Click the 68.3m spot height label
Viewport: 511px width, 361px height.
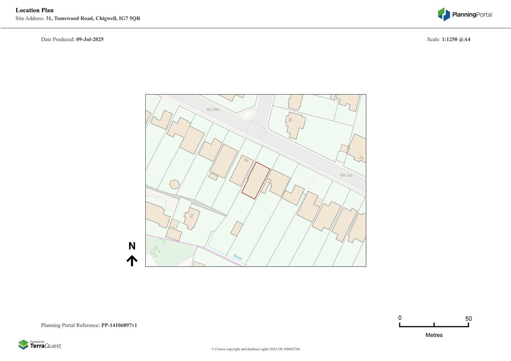point(346,175)
